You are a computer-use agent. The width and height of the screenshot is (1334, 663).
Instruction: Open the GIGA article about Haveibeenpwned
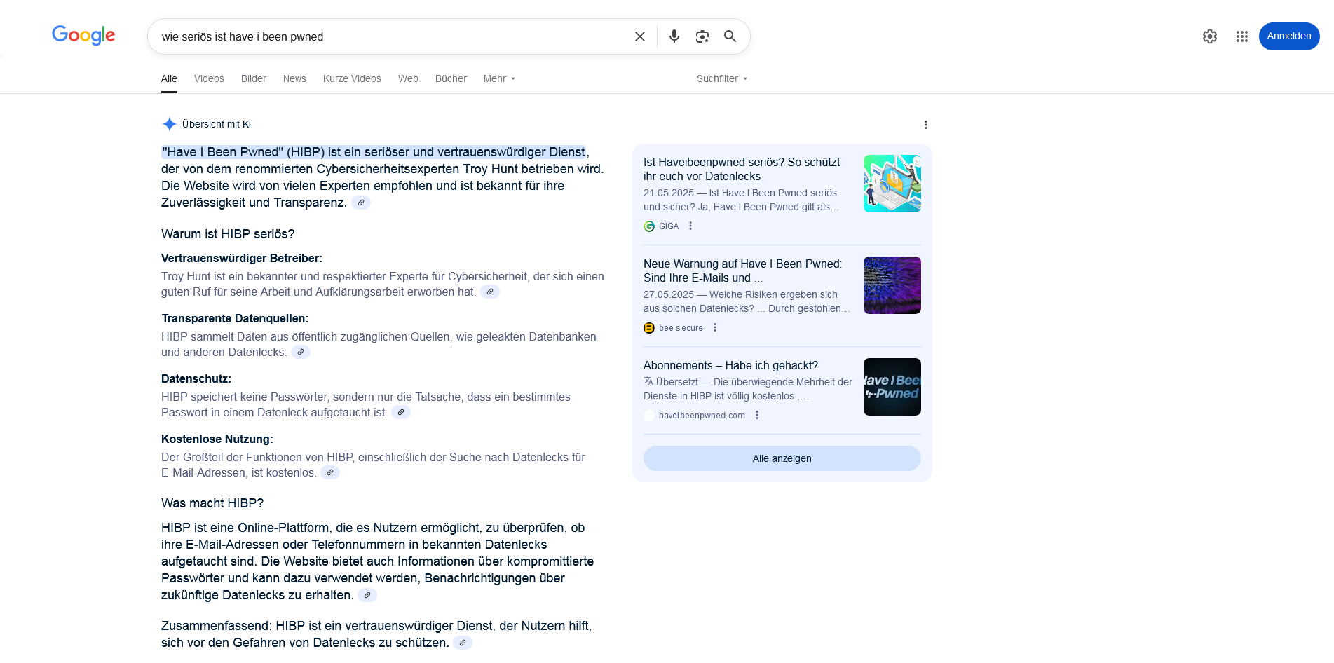click(x=741, y=170)
